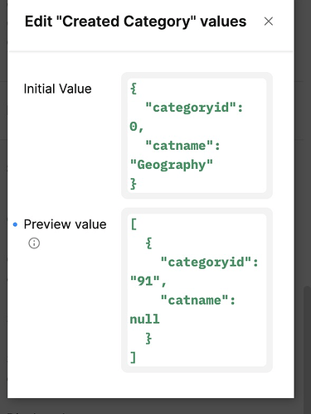Click closing square bracket in Preview value
This screenshot has height=414, width=311.
[x=134, y=357]
